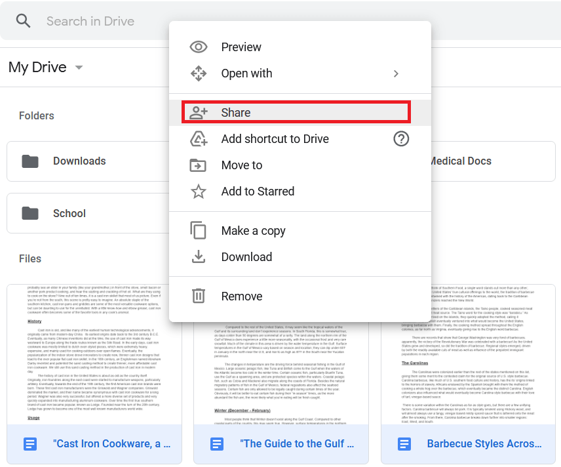Click the Add to Starred star icon

pos(199,192)
